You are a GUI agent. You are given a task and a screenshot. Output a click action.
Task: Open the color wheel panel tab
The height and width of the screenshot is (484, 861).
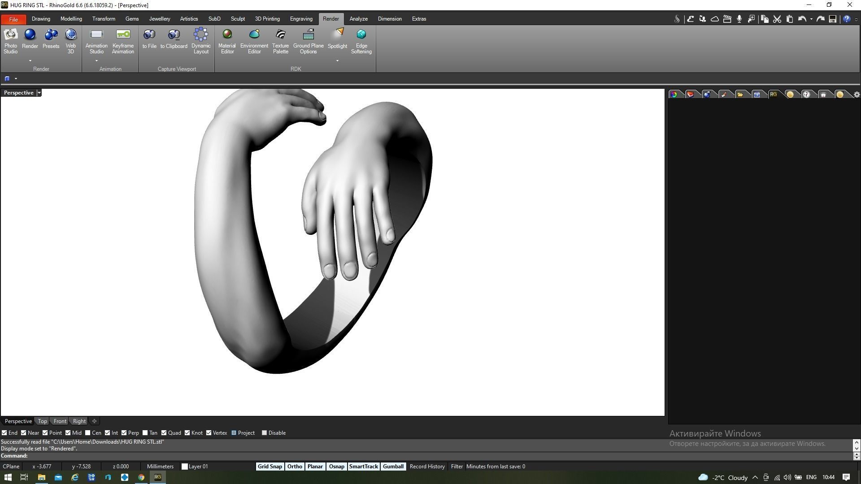coord(674,94)
